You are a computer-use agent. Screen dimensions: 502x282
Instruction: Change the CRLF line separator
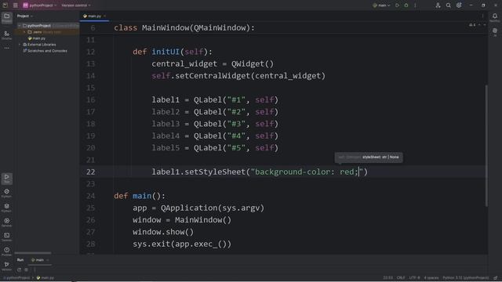401,278
